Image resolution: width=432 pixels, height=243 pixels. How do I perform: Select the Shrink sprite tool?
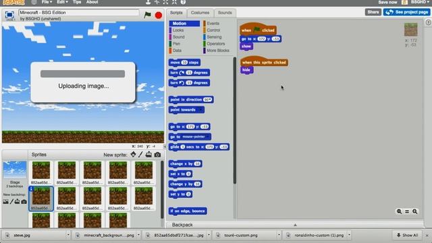[174, 2]
